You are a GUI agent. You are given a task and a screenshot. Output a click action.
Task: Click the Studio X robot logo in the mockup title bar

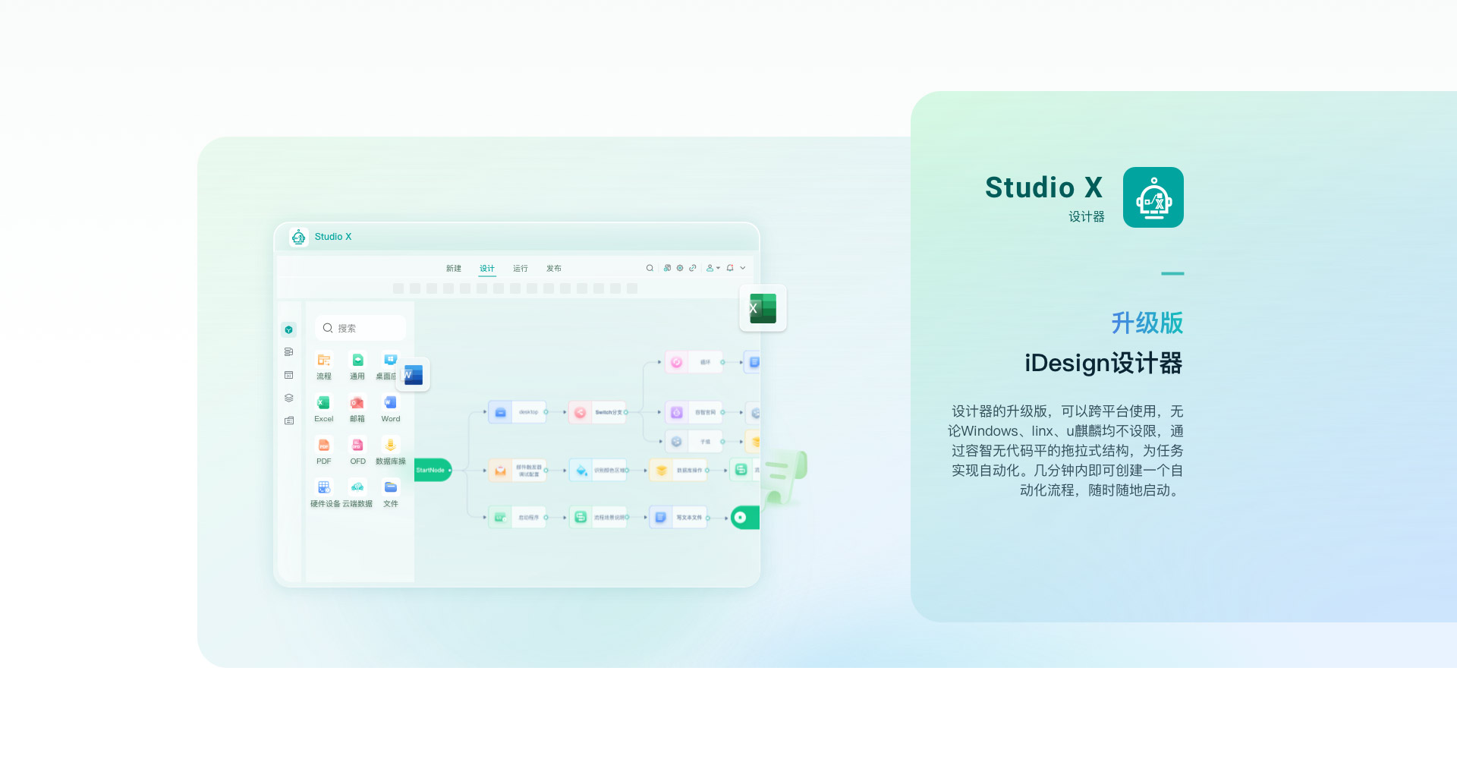point(299,237)
